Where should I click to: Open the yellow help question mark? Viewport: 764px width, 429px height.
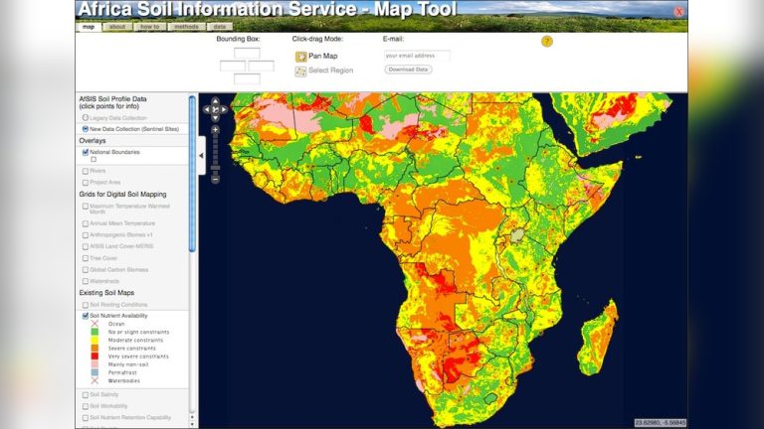(547, 42)
